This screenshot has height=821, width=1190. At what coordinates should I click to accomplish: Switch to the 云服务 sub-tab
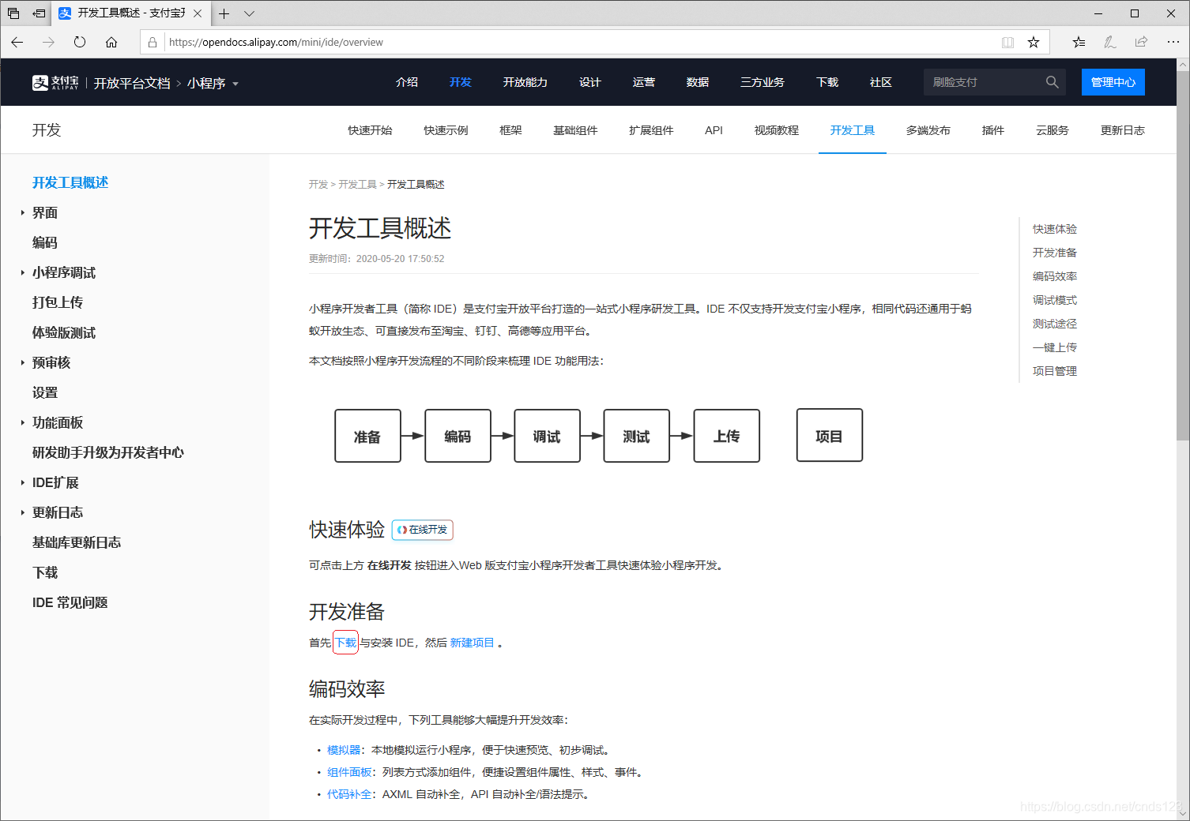[1053, 130]
